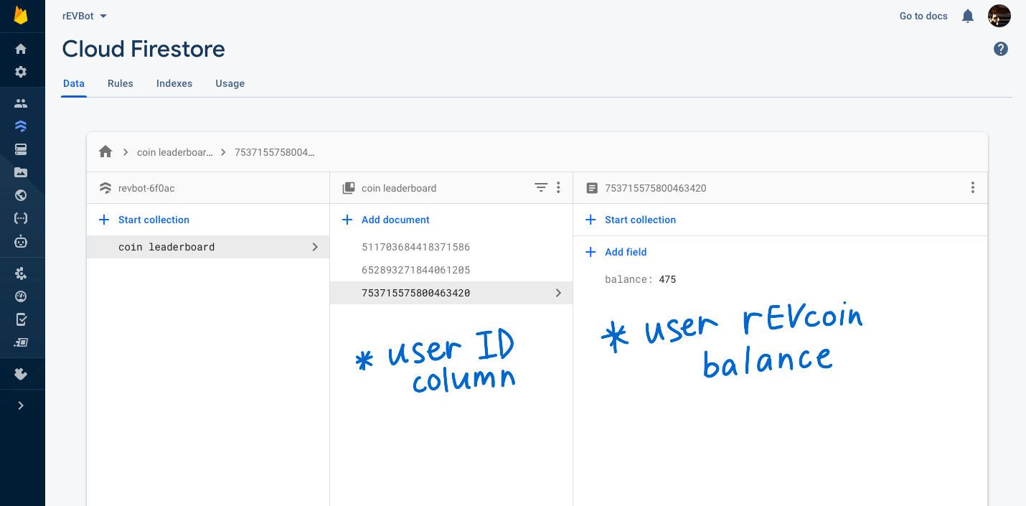Viewport: 1026px width, 506px height.
Task: Switch to the Usage tab
Action: pos(230,83)
